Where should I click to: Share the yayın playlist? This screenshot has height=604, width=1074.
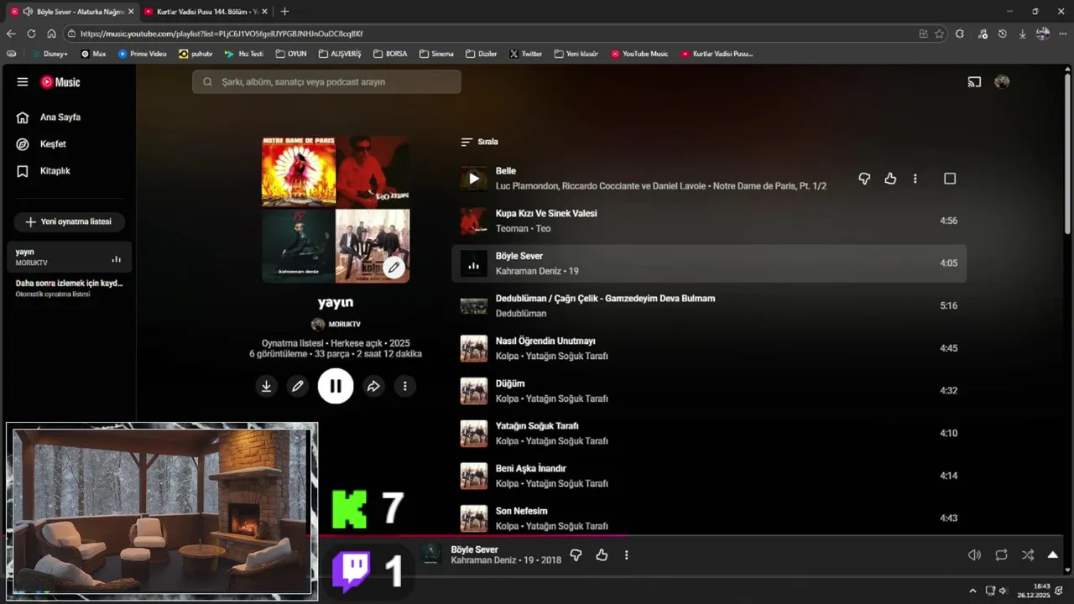click(x=373, y=386)
